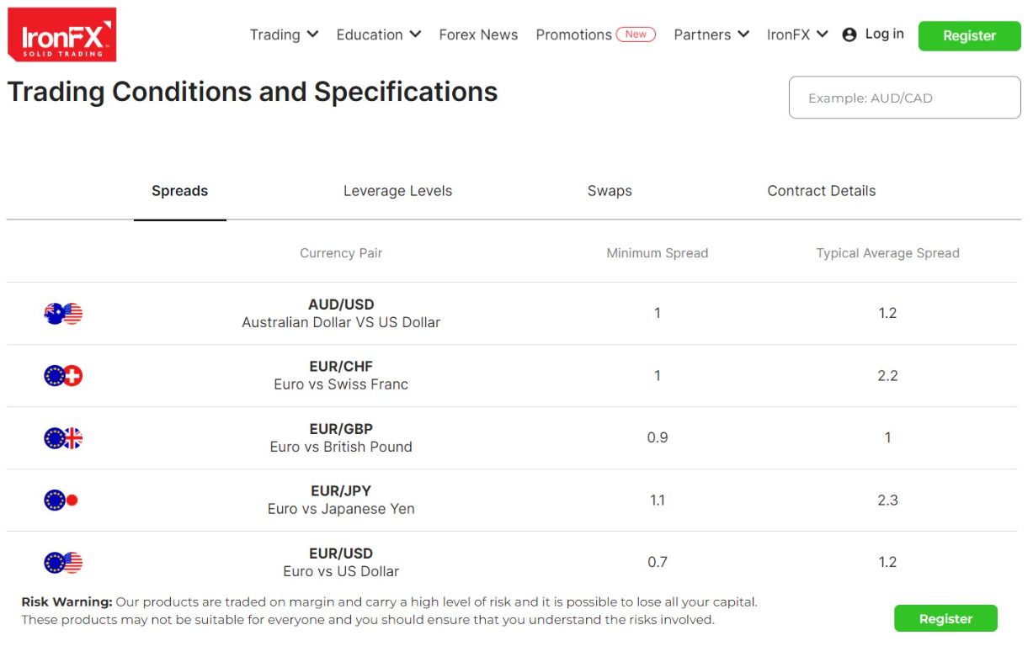Click the currency pair search field
The height and width of the screenshot is (646, 1033).
coord(904,98)
